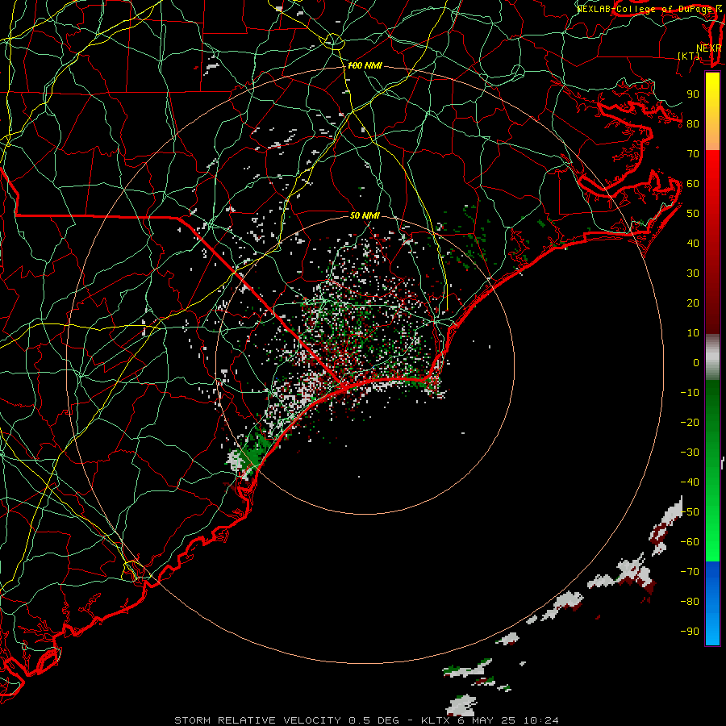The height and width of the screenshot is (726, 726).
Task: Click the 60 value on velocity scale
Action: [693, 184]
